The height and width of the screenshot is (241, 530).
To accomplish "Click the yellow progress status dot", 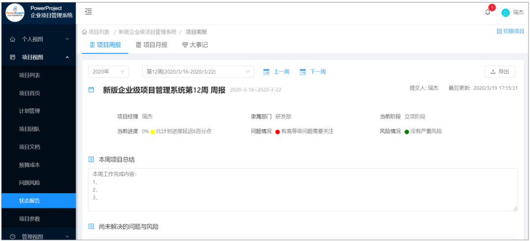I will point(153,132).
